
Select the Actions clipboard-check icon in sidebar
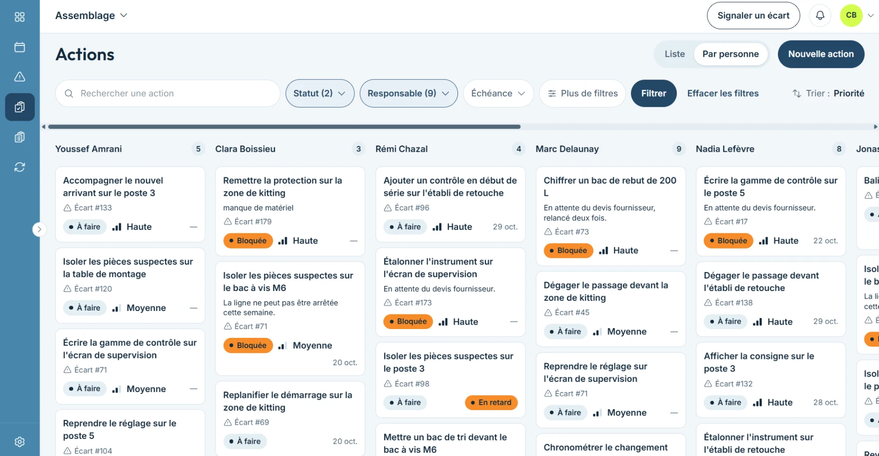tap(20, 107)
